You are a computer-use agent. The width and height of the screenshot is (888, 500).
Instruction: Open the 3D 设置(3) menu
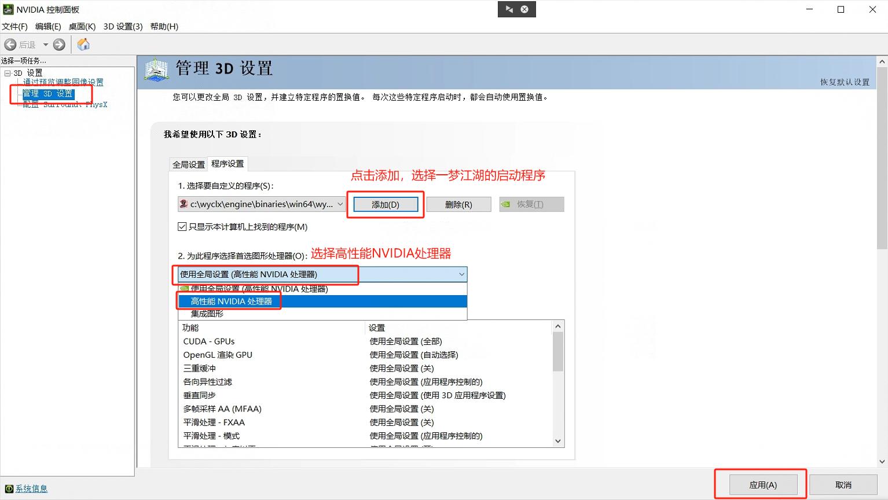[x=123, y=27]
